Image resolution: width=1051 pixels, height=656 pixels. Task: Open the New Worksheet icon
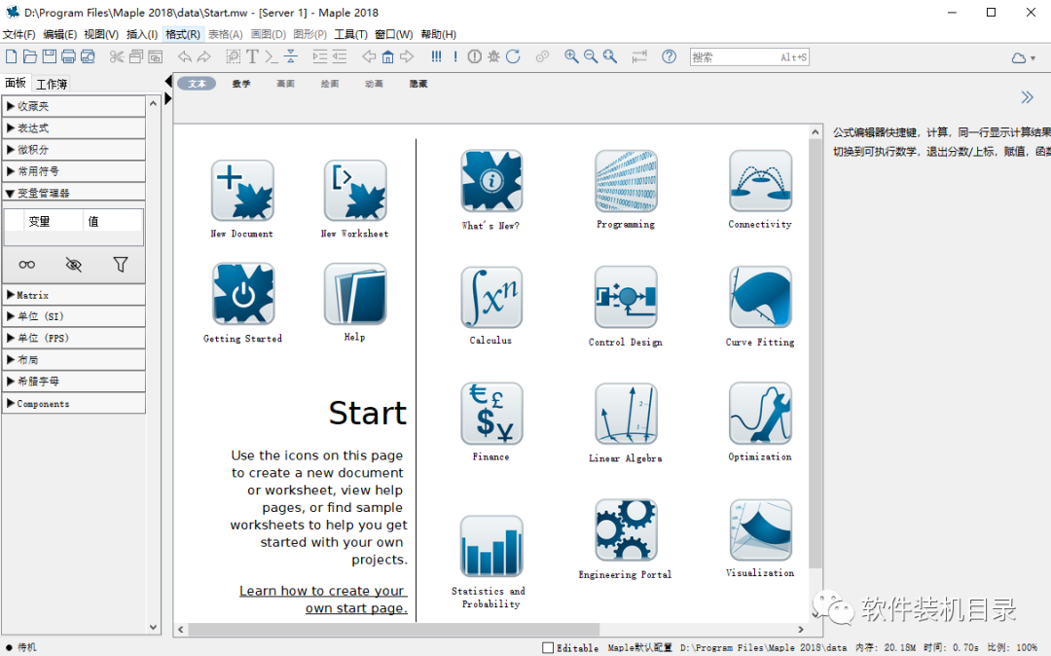click(354, 191)
